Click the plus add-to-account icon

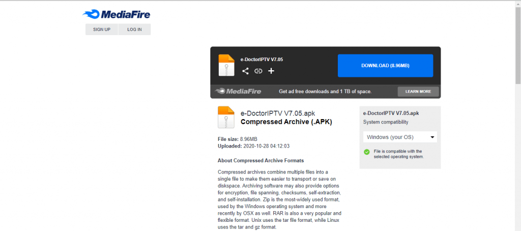coord(271,71)
